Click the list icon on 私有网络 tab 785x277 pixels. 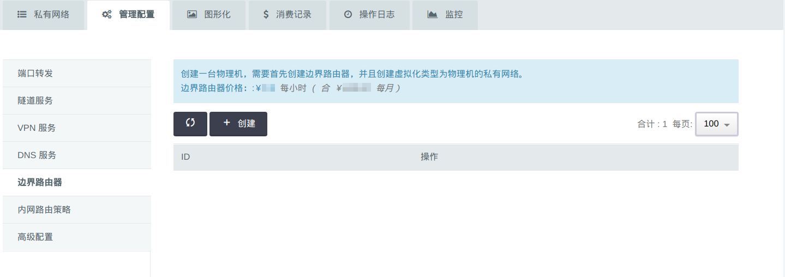22,15
